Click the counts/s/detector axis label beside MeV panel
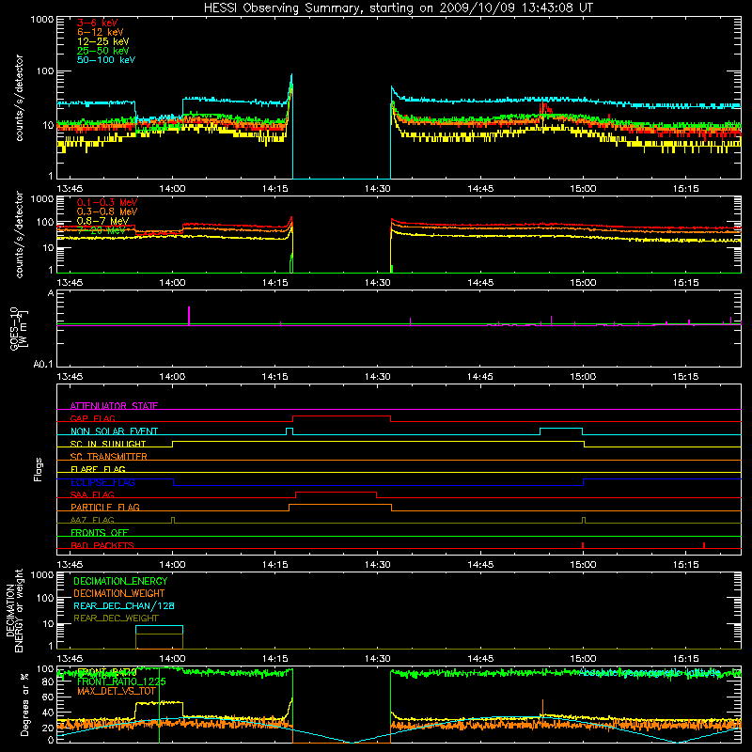The width and height of the screenshot is (752, 752). (x=19, y=235)
